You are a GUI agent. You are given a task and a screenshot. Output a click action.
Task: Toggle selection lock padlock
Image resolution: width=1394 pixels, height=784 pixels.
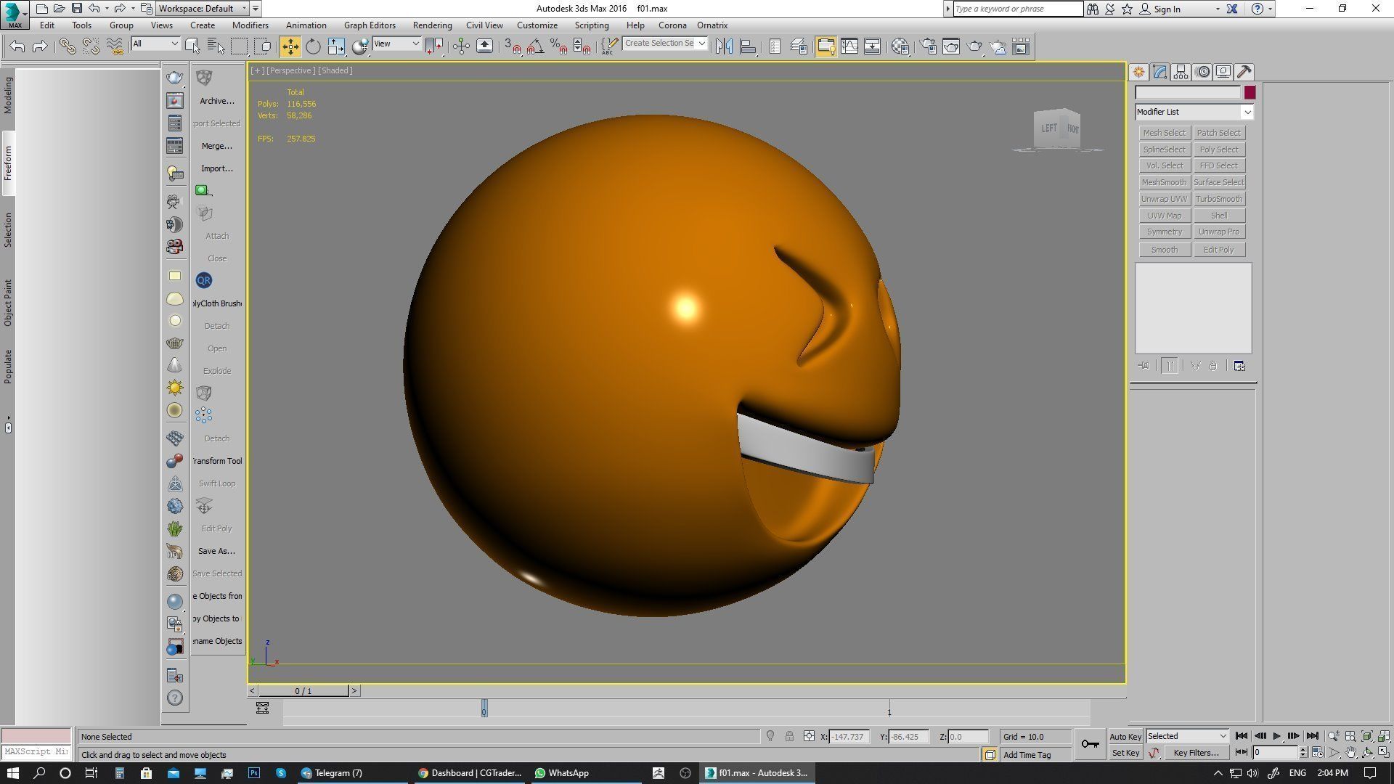pos(789,736)
